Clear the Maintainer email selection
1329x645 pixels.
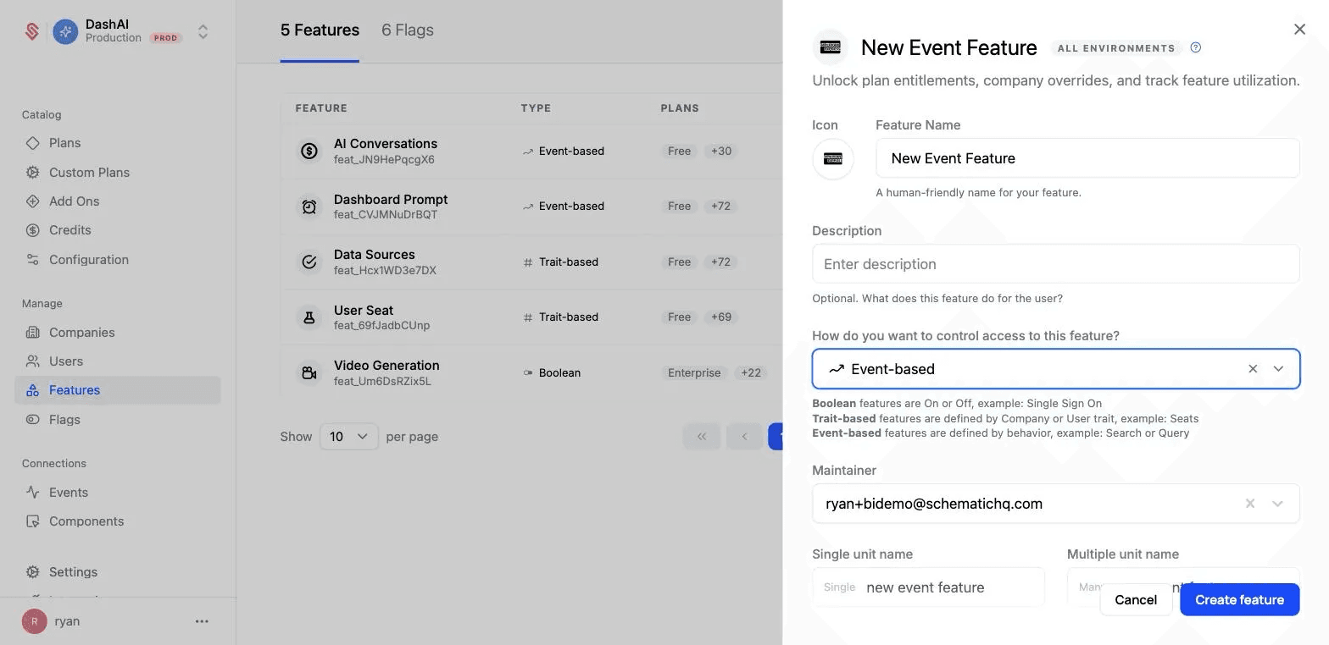(x=1250, y=504)
